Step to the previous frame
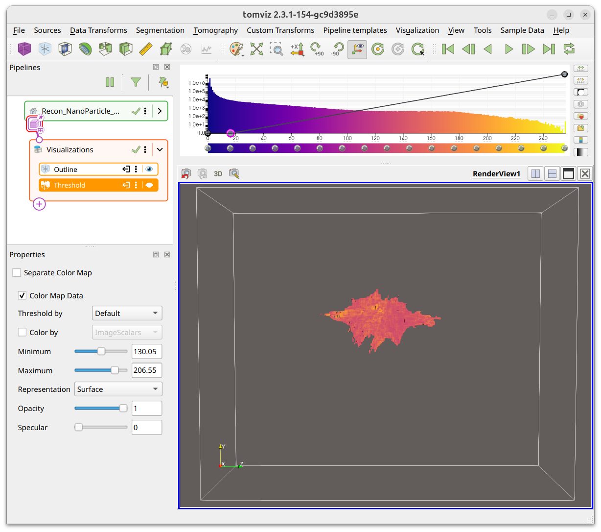The height and width of the screenshot is (532, 601). (x=468, y=49)
